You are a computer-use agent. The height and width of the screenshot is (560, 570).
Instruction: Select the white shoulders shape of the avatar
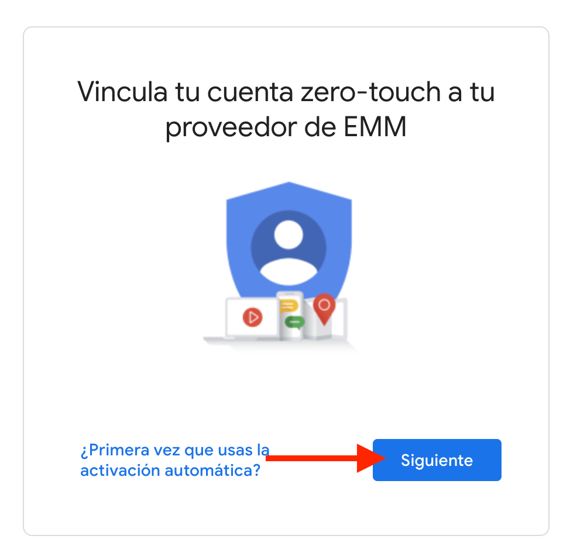pos(289,272)
